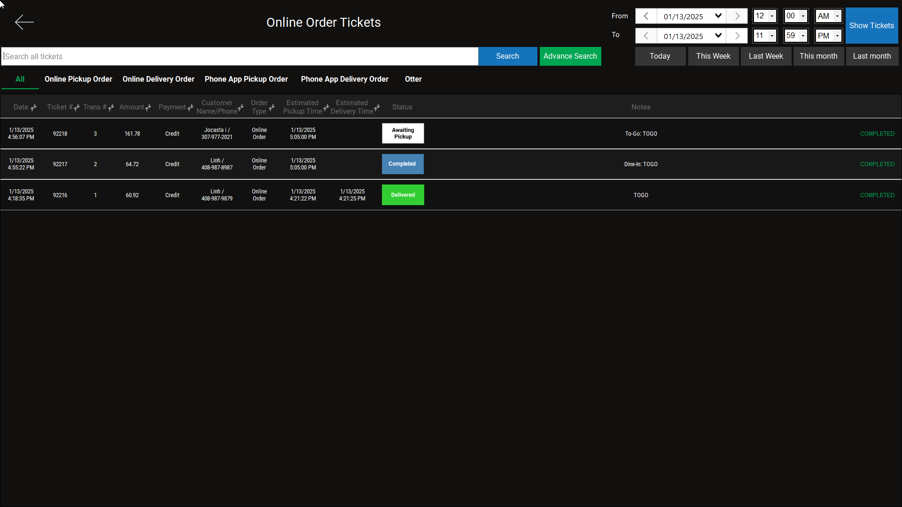The height and width of the screenshot is (507, 902).
Task: Open the From date picker dropdown
Action: tap(718, 15)
